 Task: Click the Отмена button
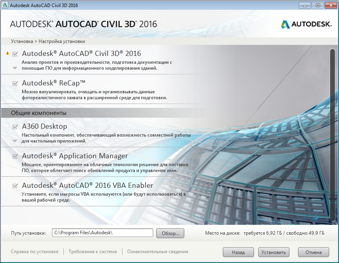[x=313, y=252]
